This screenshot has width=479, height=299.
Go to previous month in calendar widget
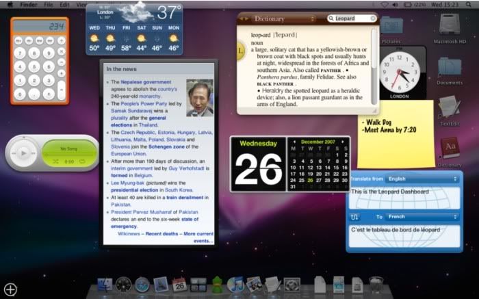pos(294,142)
